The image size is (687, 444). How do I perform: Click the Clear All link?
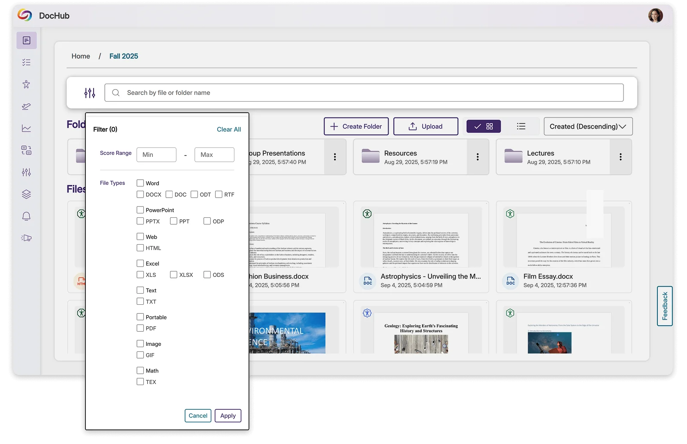coord(228,129)
